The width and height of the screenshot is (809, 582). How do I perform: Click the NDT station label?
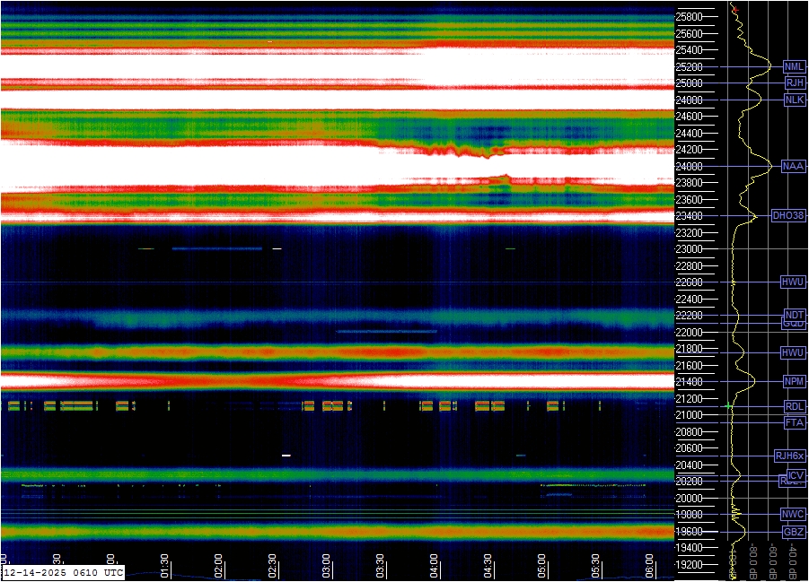(794, 315)
